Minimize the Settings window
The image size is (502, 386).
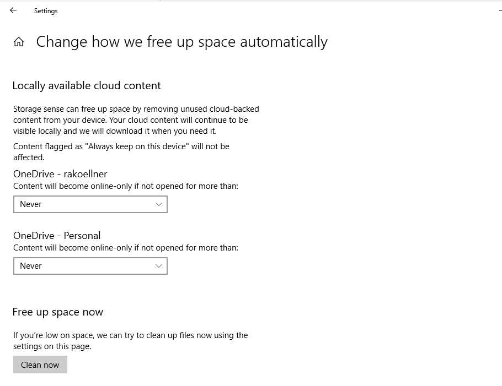499,10
